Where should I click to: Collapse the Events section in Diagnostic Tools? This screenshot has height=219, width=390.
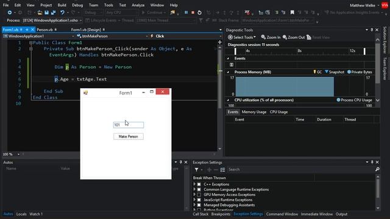(228, 58)
